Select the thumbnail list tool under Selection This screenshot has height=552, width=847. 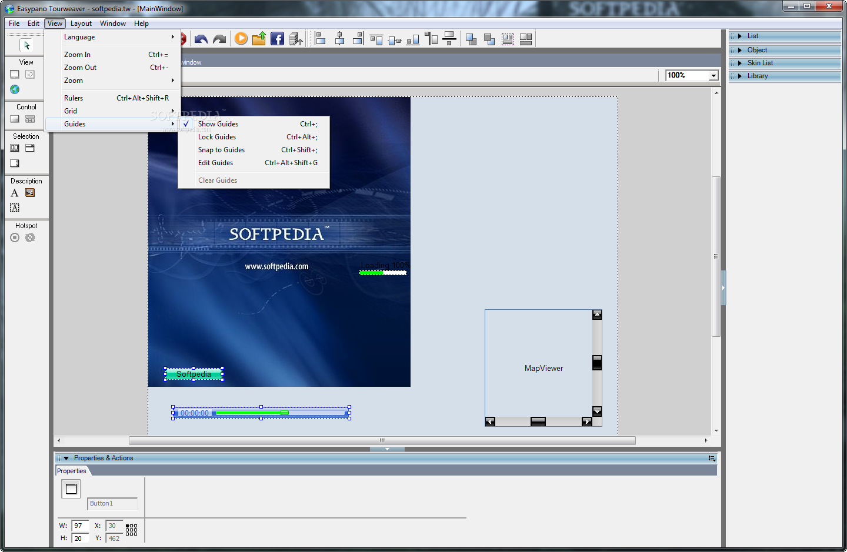pos(15,148)
